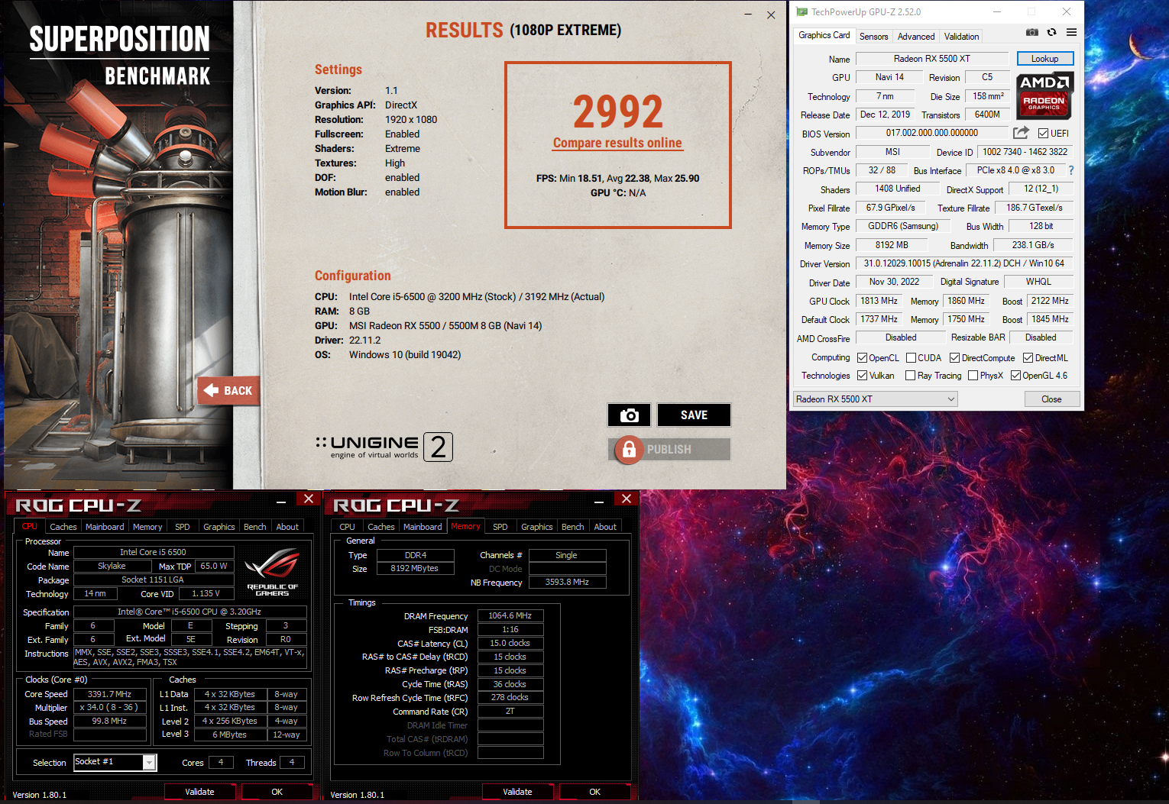This screenshot has height=804, width=1169.
Task: Open Bench tab in left CPU-Z window
Action: click(254, 527)
